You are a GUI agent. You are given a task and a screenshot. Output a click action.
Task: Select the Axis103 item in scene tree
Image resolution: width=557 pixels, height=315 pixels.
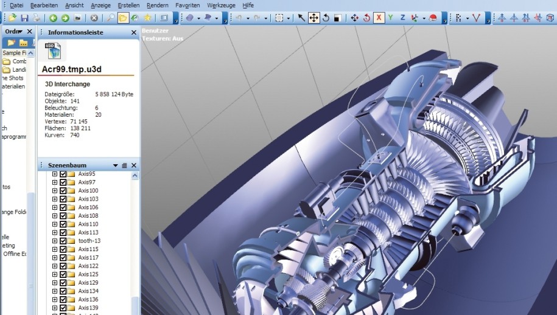tap(88, 199)
